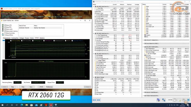Expand the Core Temperatures row

click(x=95, y=35)
